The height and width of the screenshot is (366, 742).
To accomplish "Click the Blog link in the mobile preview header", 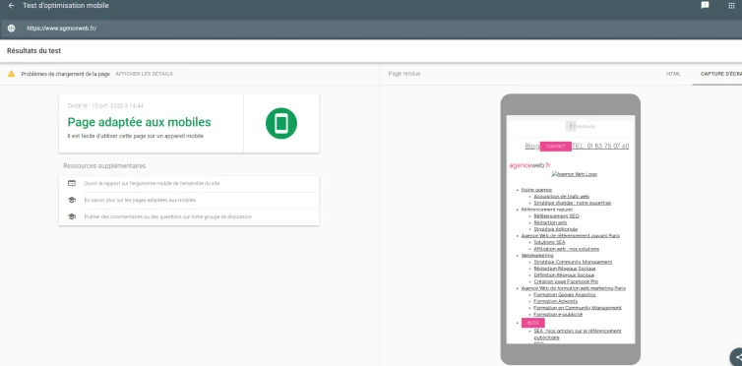I will 532,147.
